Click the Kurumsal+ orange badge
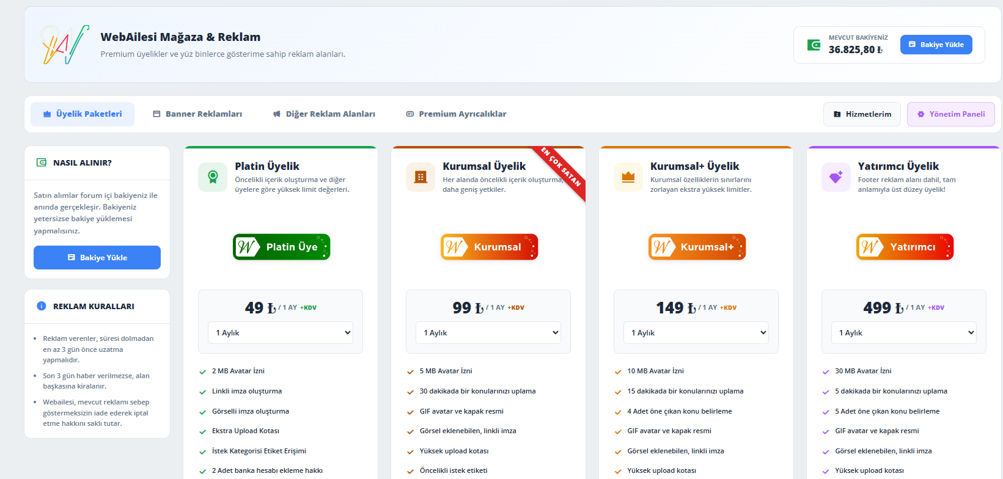The image size is (1003, 479). (697, 247)
